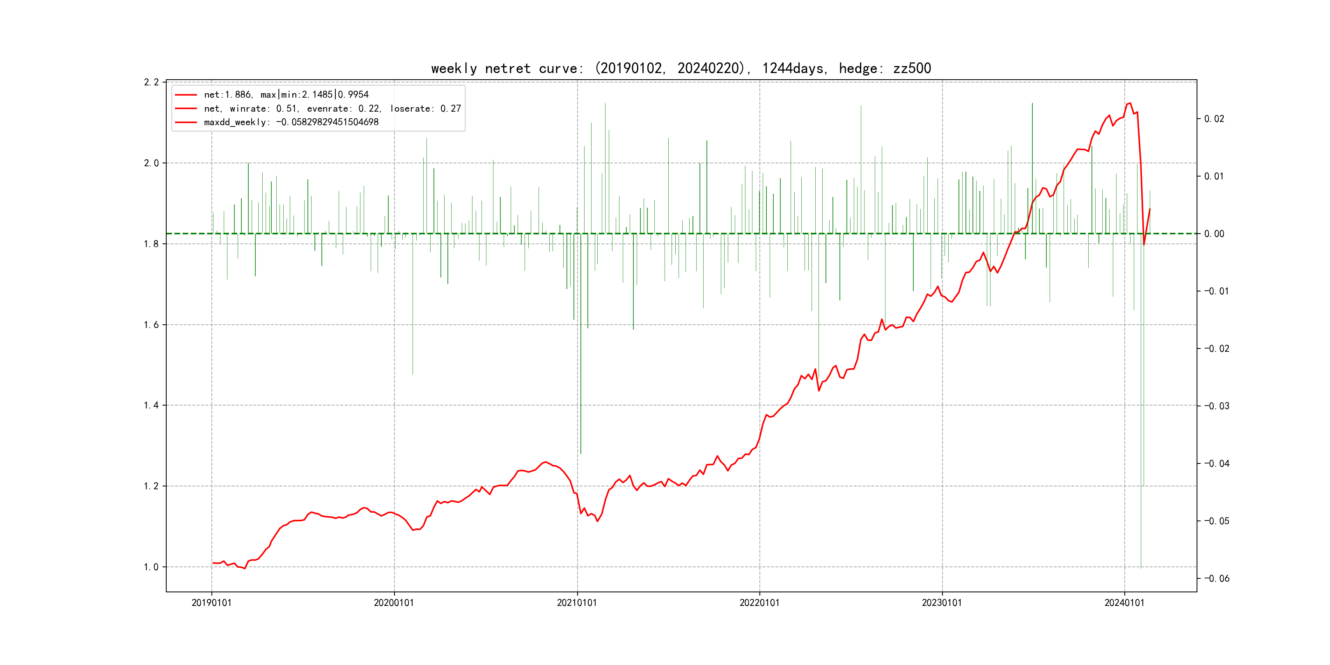This screenshot has width=1330, height=665.
Task: Click the 0.00 right y-axis tick label
Action: point(1214,234)
